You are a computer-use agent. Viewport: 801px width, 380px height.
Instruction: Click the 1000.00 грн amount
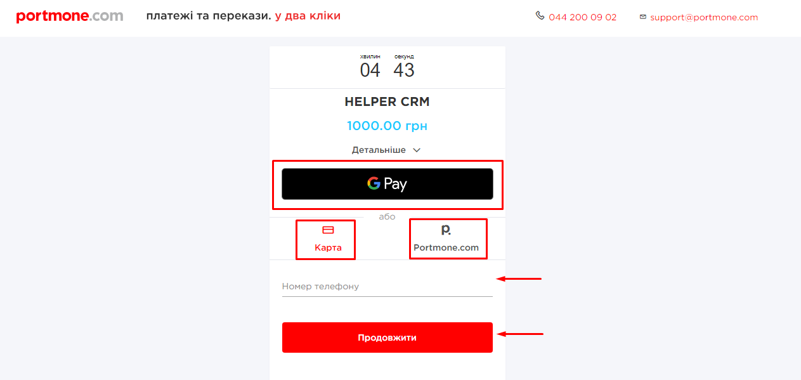387,126
